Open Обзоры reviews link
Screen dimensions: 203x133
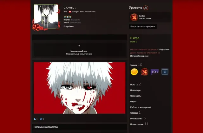click(x=135, y=113)
